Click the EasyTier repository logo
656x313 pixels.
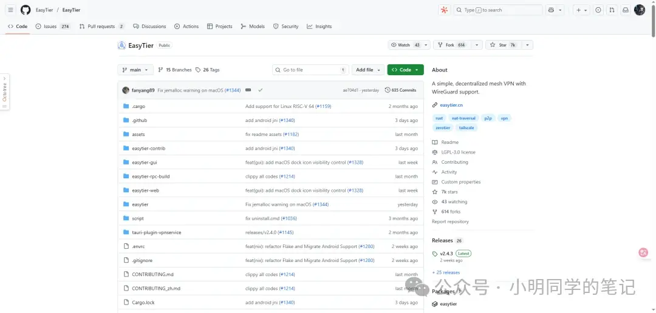[121, 45]
